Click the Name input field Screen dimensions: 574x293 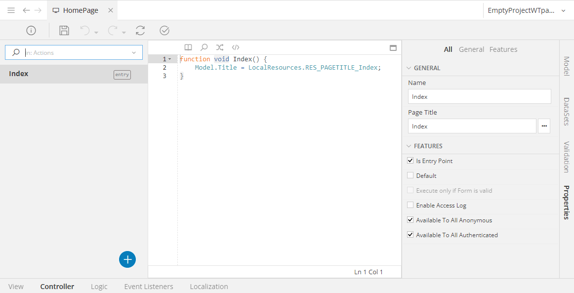(479, 96)
